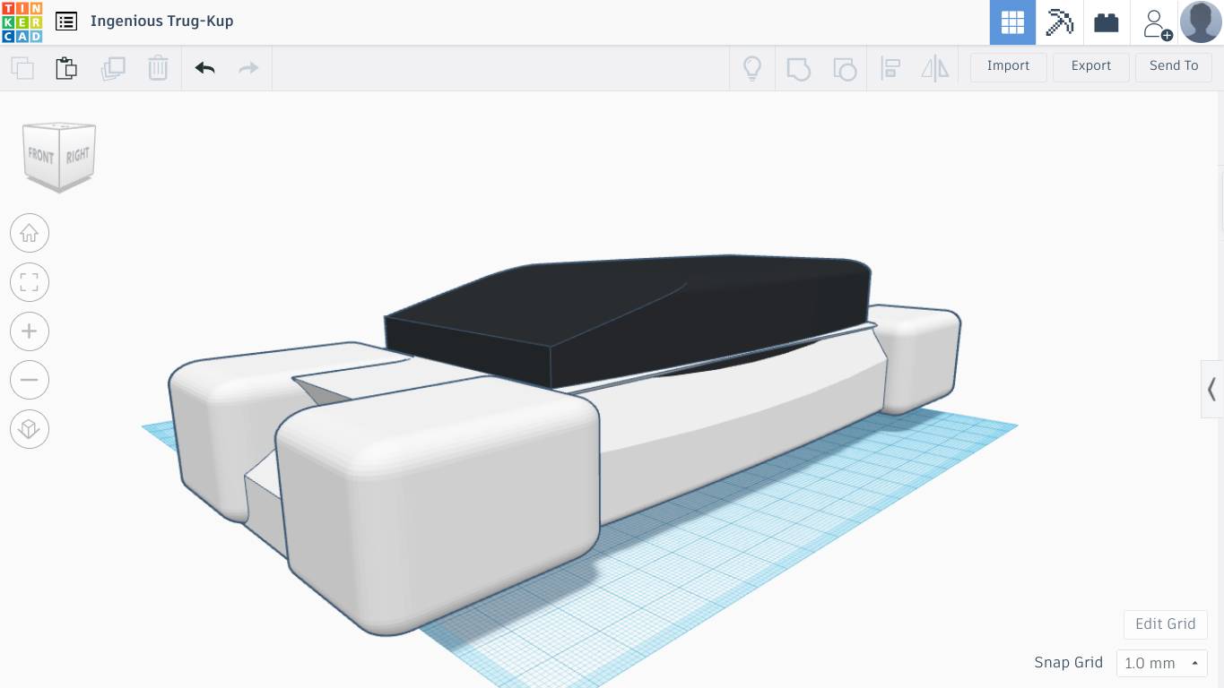Open the user profile avatar
Image resolution: width=1224 pixels, height=688 pixels.
[1201, 21]
